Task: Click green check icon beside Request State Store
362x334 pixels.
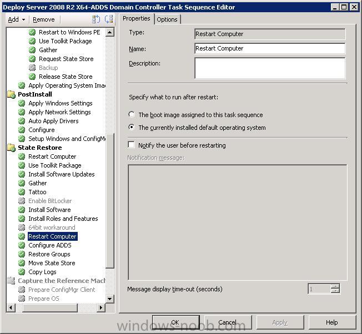Action: (x=32, y=59)
